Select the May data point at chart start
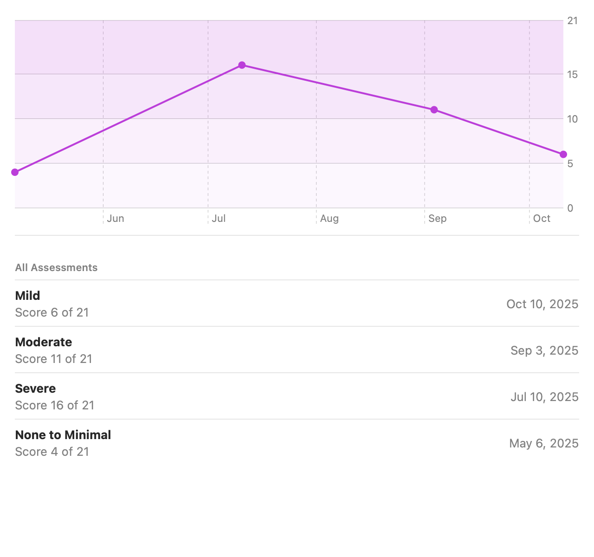 click(x=15, y=172)
